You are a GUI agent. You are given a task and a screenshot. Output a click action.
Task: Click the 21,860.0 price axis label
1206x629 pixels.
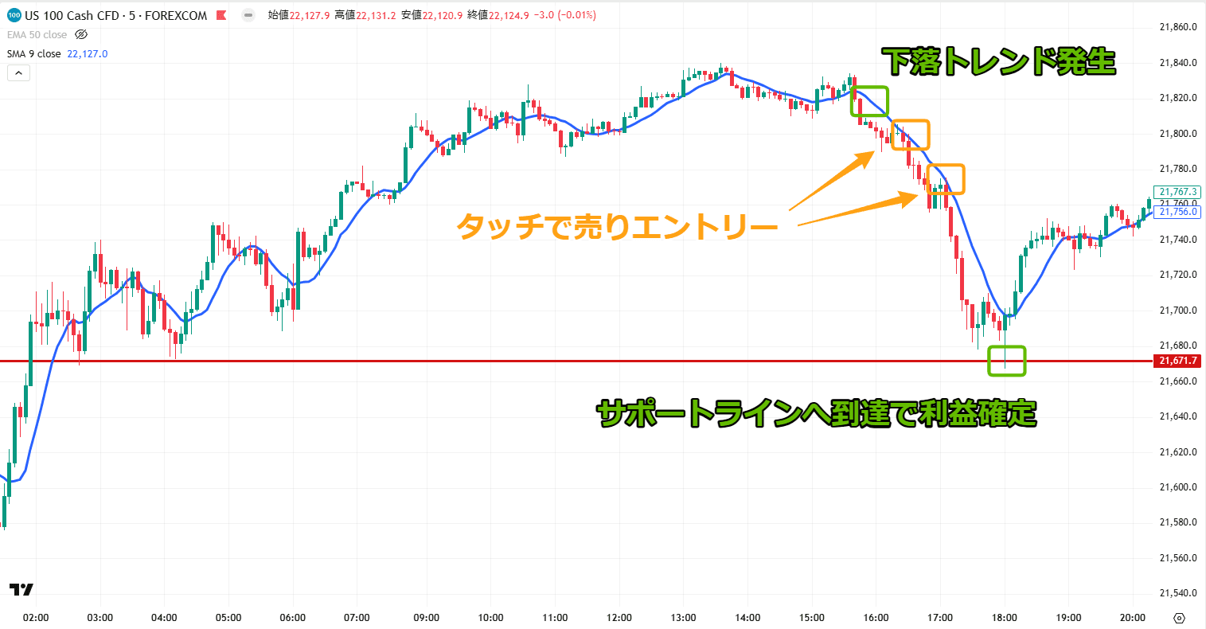1178,27
